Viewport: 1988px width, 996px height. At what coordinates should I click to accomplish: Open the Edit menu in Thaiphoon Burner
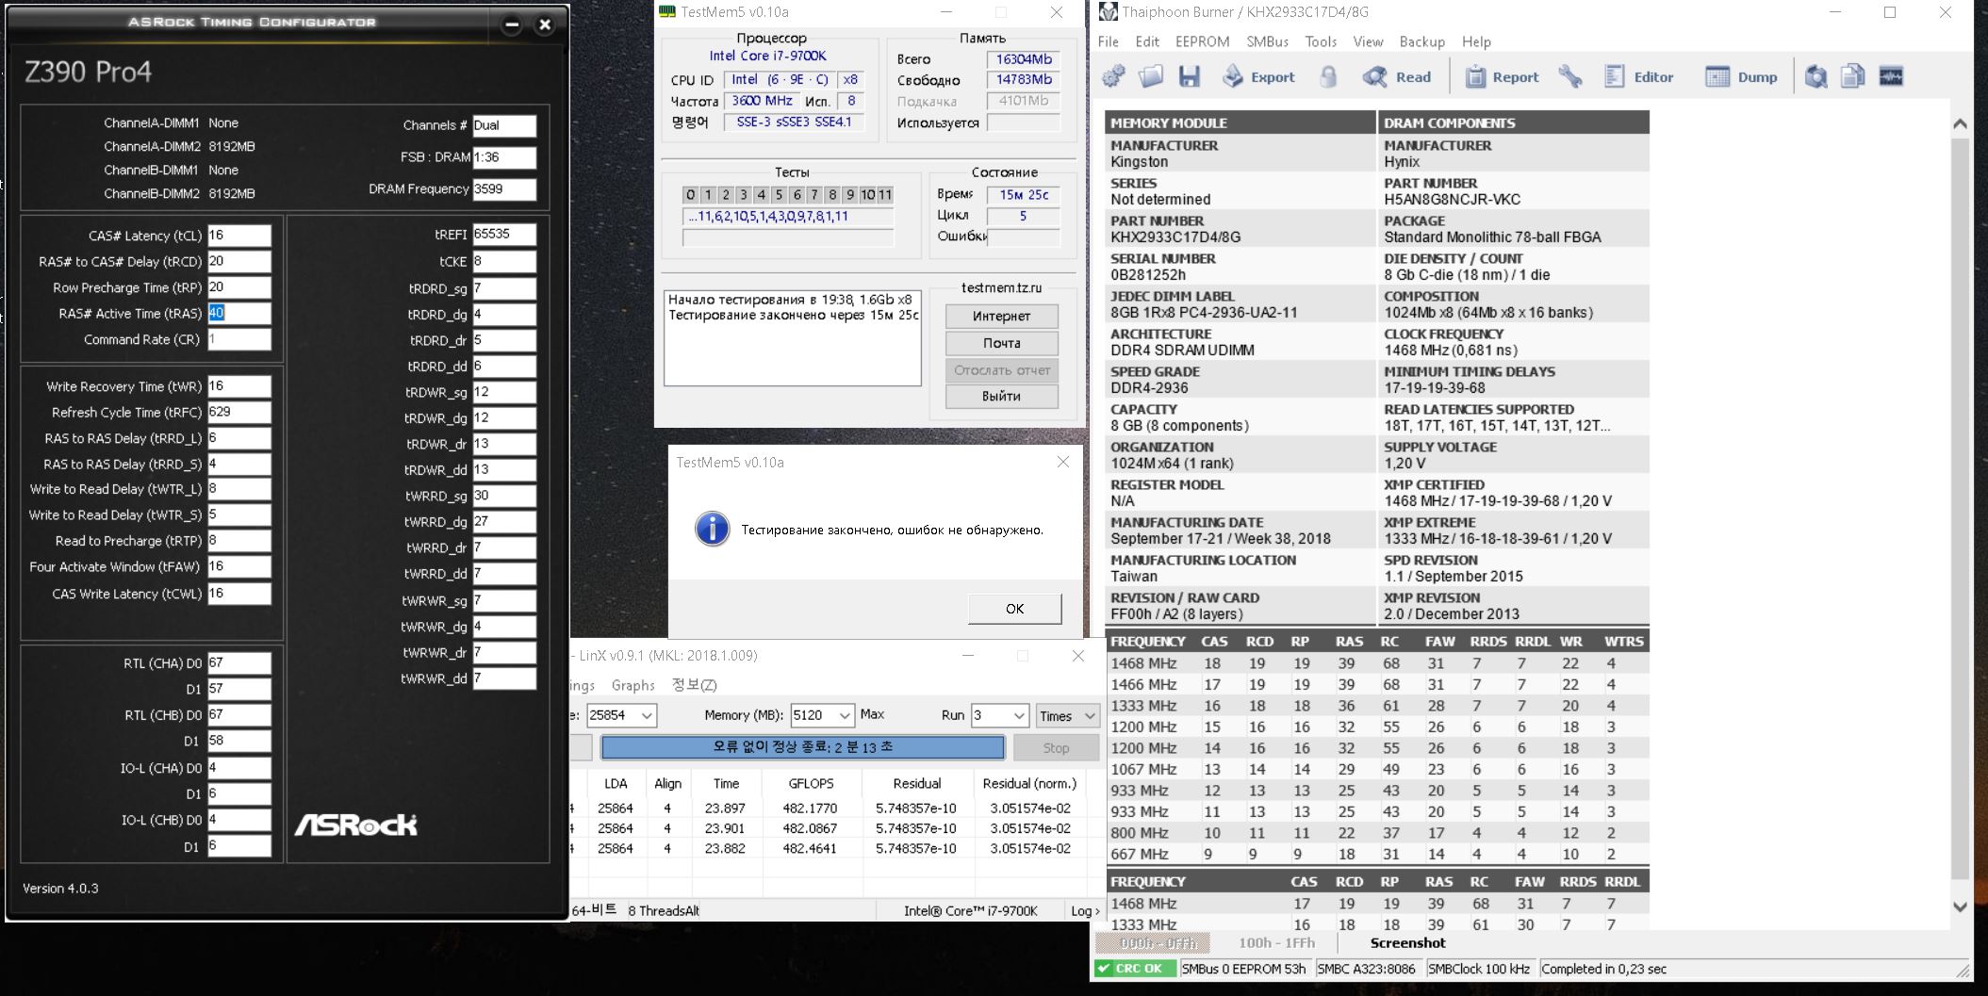[1147, 41]
